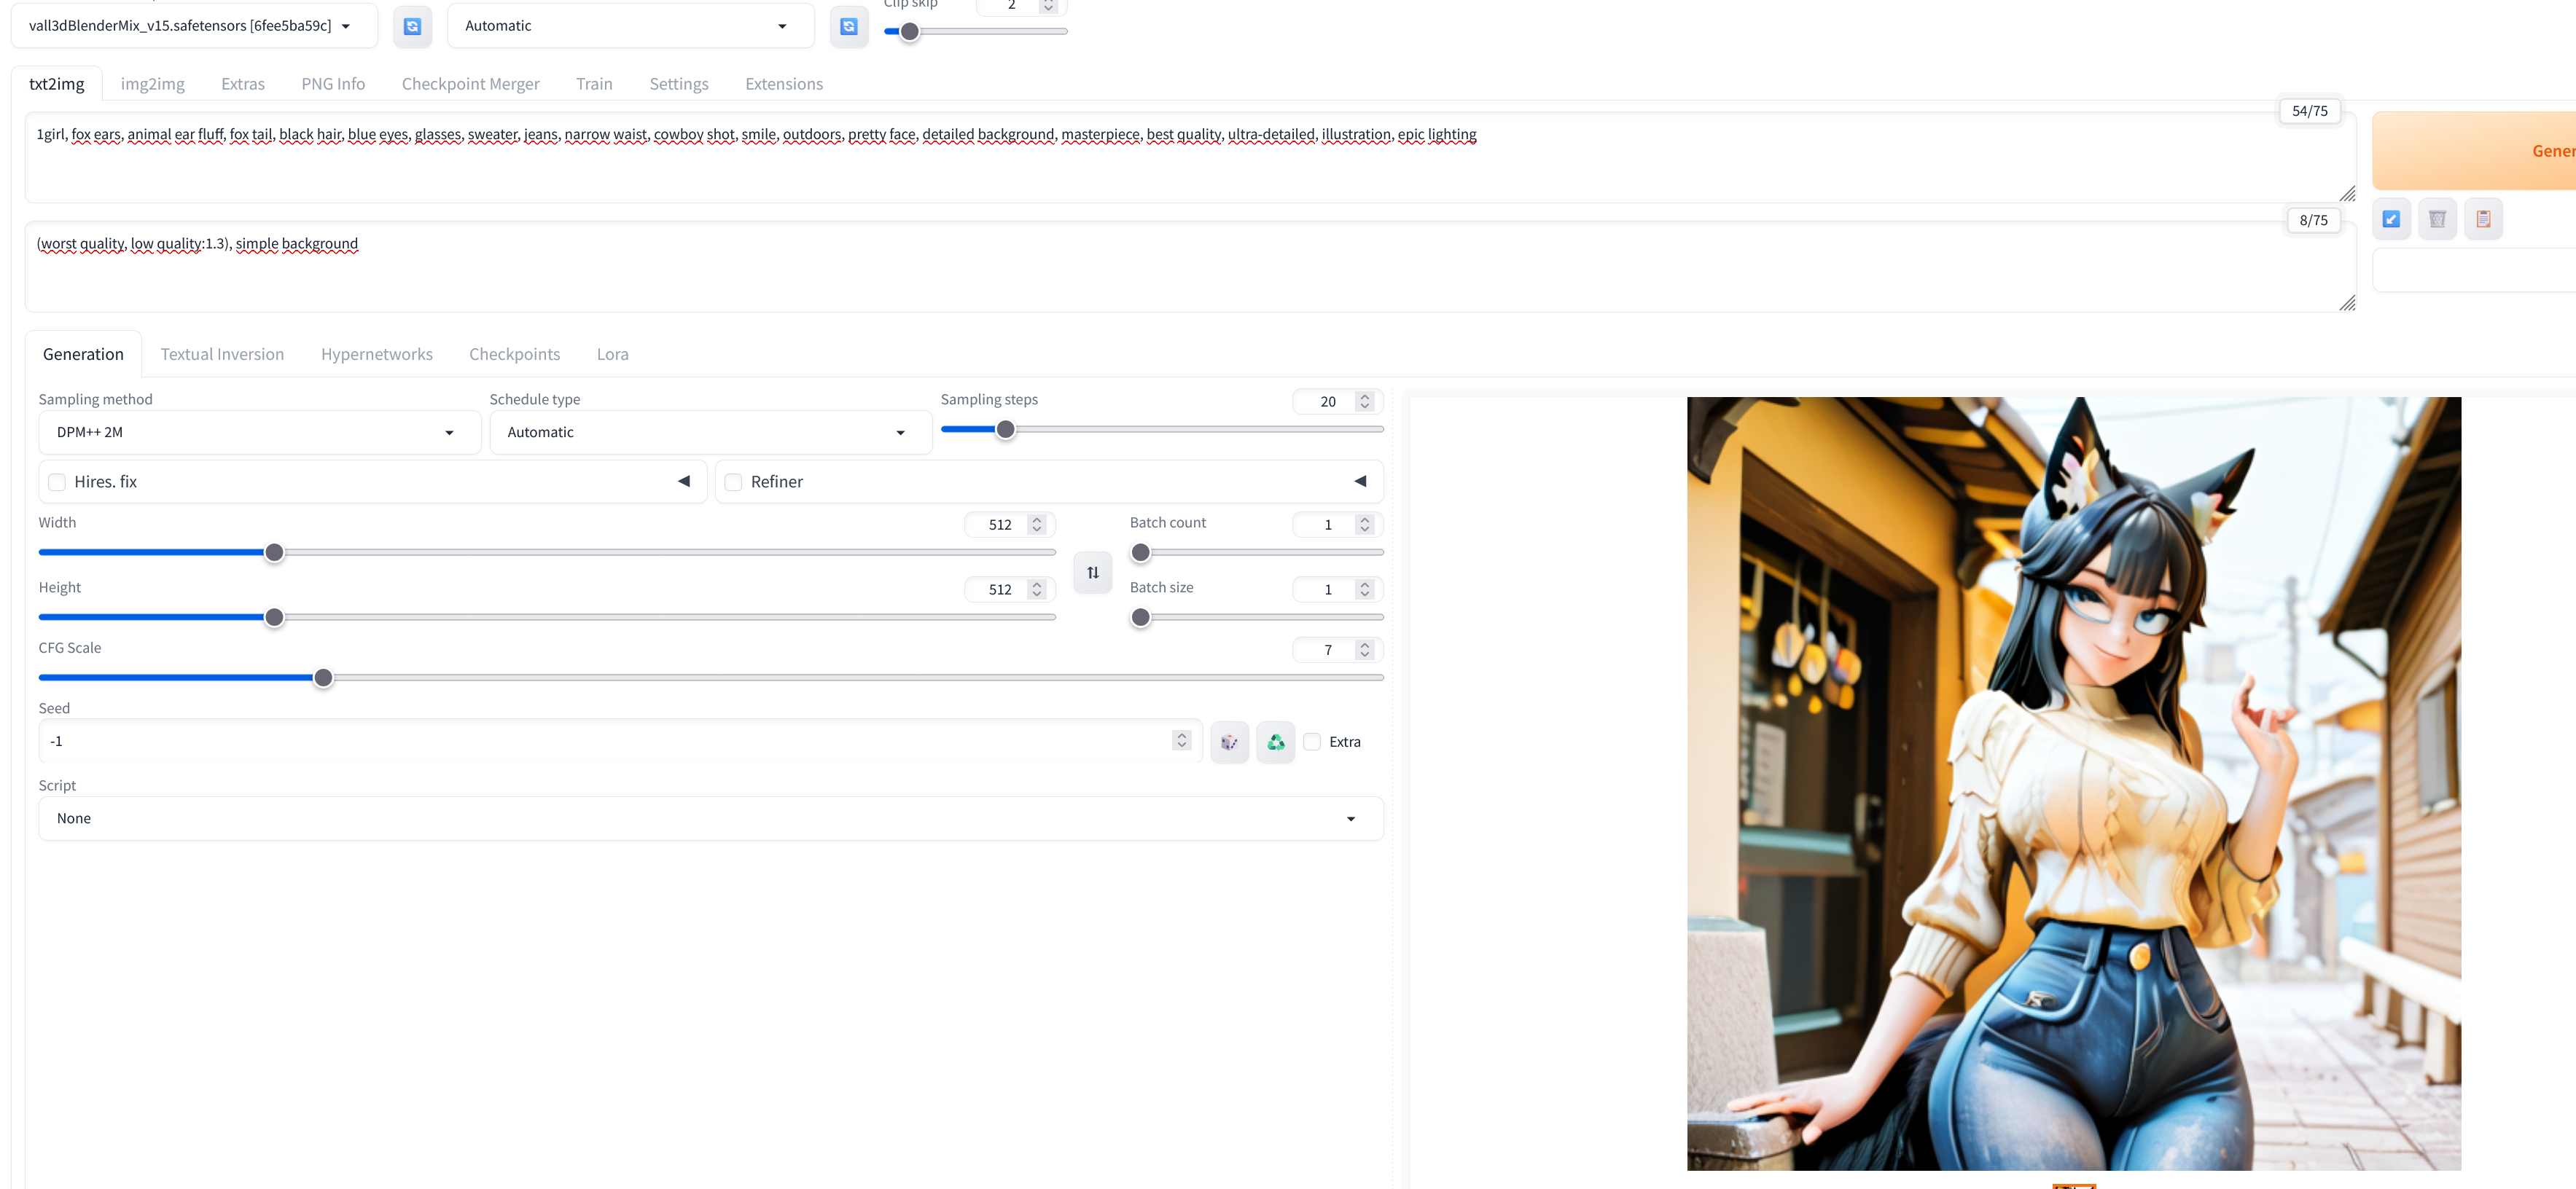Click the Height number field
This screenshot has width=2576, height=1189.
[1009, 589]
